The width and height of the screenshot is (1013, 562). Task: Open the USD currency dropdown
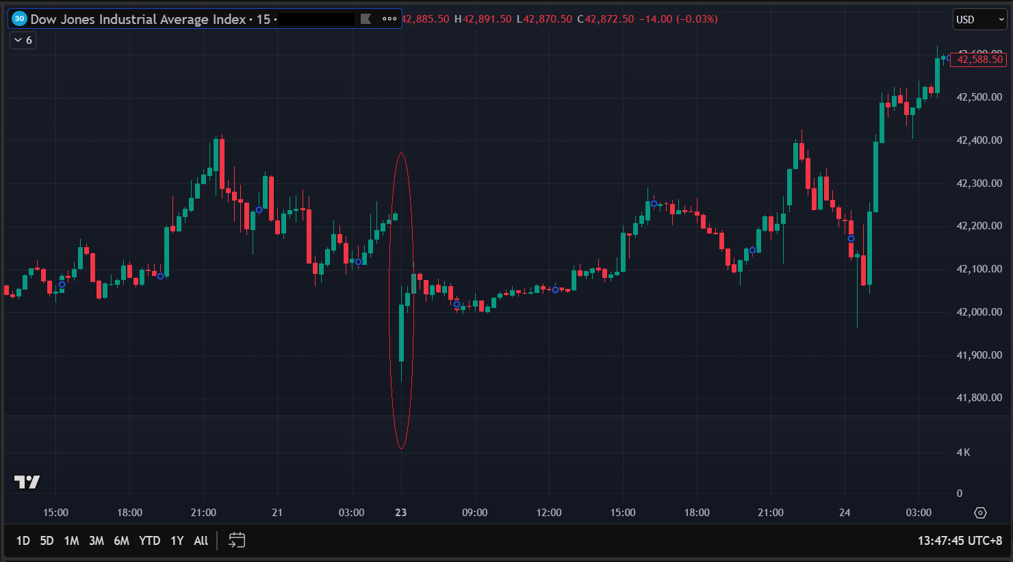pos(980,20)
